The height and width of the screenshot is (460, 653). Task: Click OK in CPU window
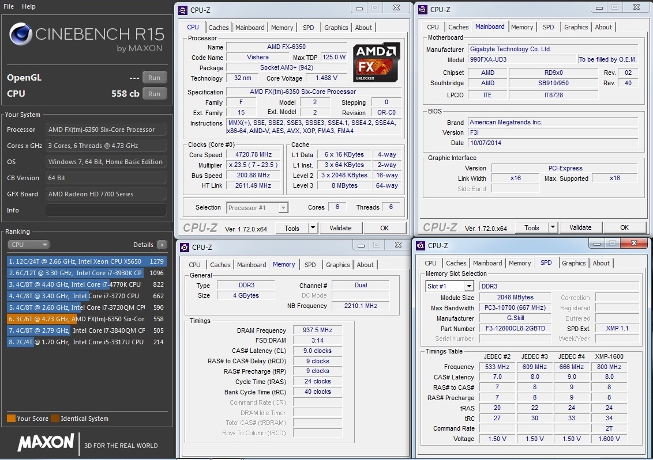click(384, 228)
